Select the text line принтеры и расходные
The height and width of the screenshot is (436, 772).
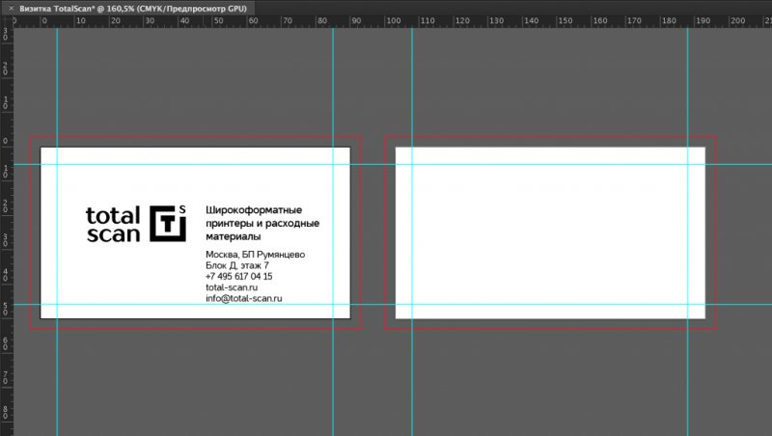point(262,224)
